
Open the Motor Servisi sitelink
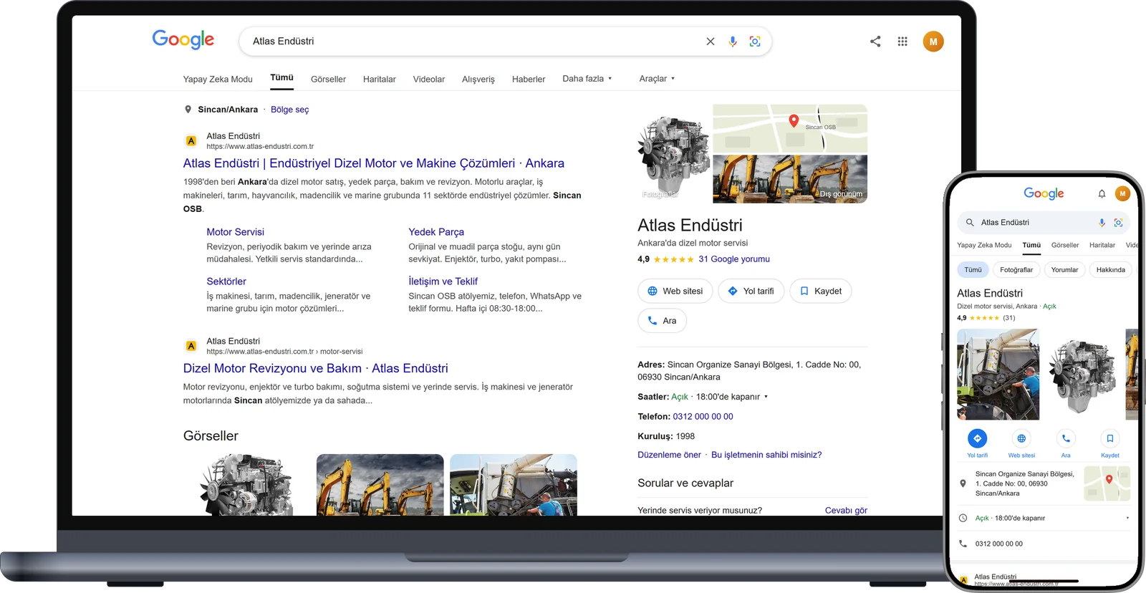(x=235, y=232)
